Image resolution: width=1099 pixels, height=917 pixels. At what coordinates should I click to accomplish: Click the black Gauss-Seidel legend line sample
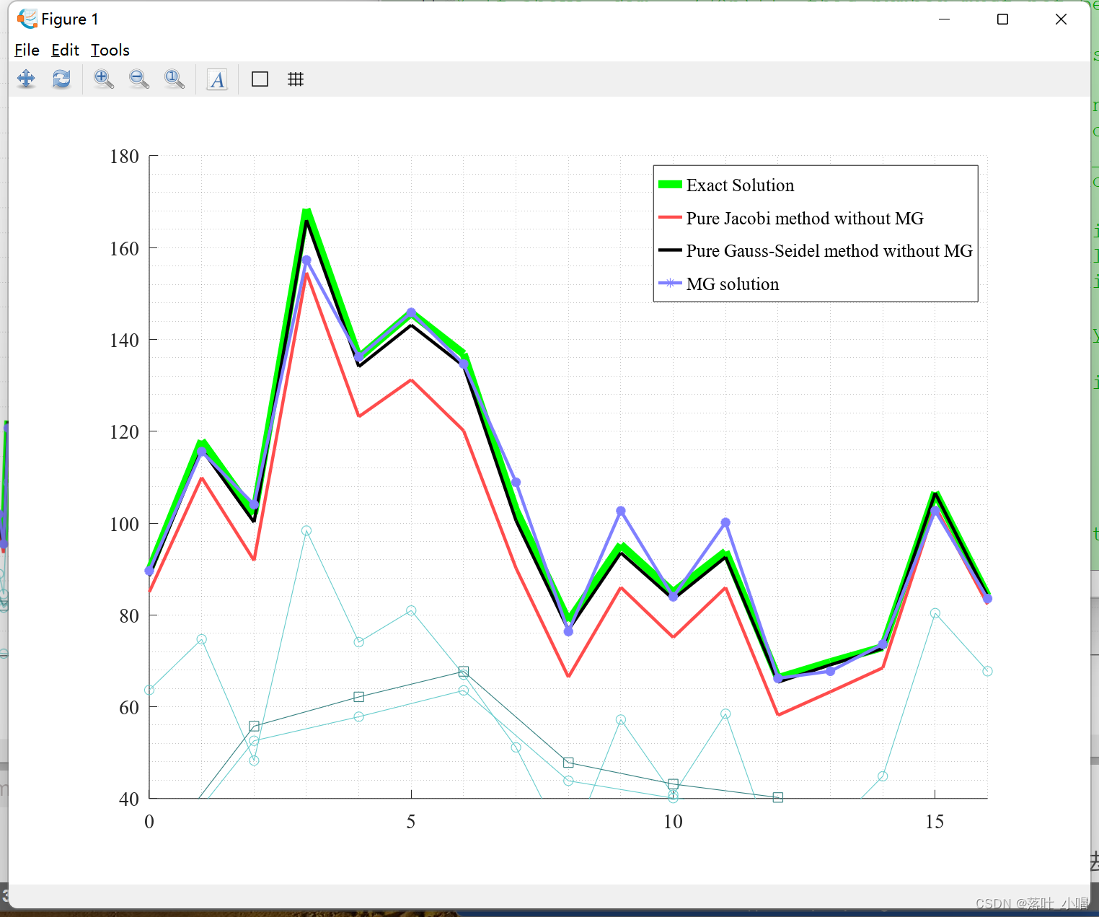click(670, 250)
